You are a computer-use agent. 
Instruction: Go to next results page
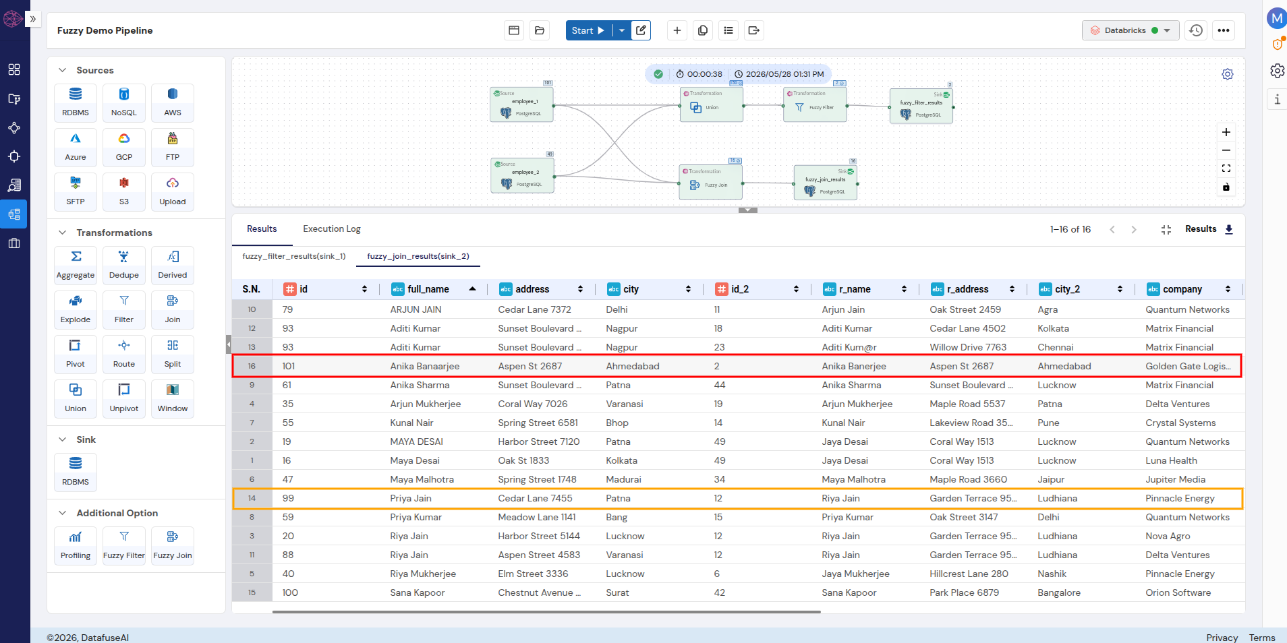click(1134, 230)
